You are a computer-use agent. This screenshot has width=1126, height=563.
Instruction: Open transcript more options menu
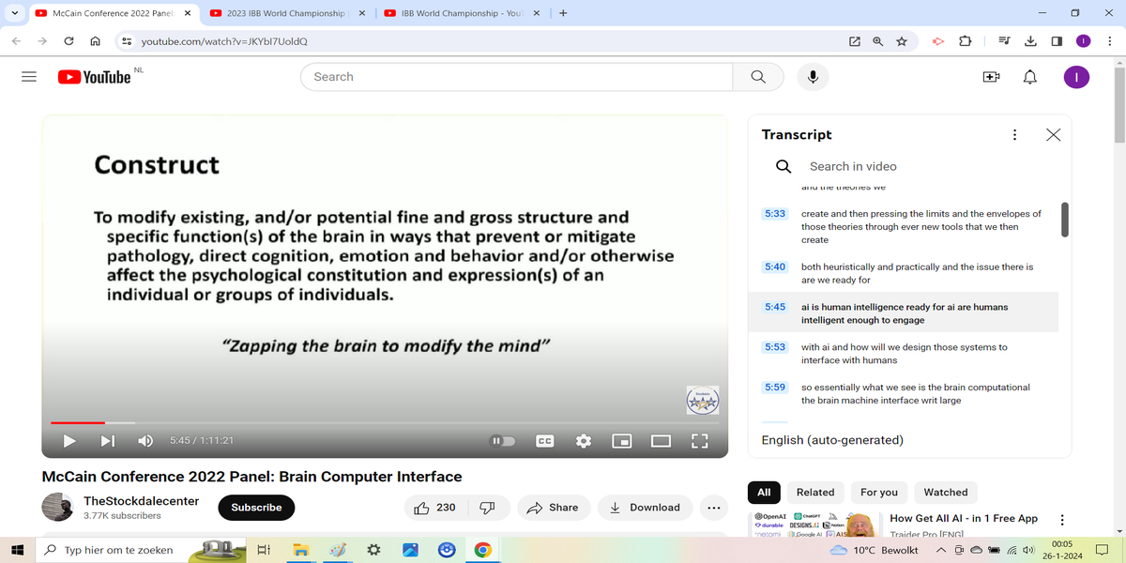(x=1014, y=135)
